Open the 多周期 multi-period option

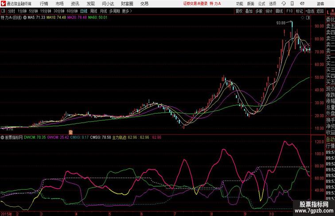tap(115, 11)
